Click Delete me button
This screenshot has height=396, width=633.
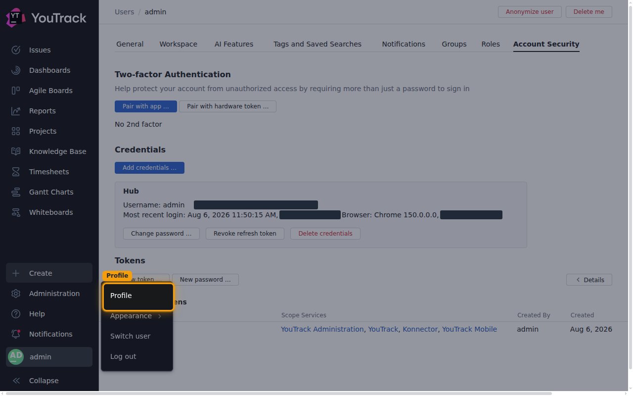(x=588, y=12)
